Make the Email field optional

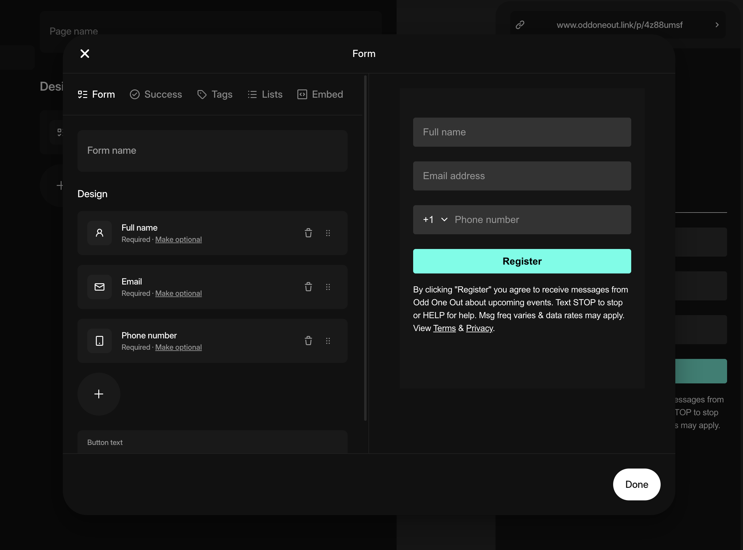179,293
